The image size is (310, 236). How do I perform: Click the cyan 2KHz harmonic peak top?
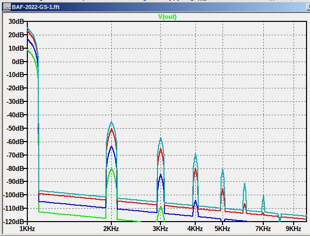pyautogui.click(x=111, y=122)
